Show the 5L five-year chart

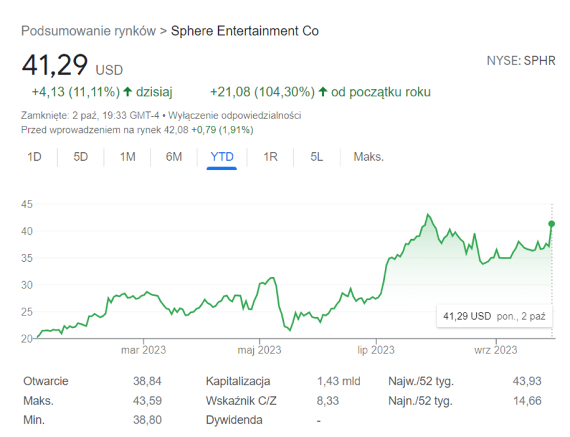pos(317,157)
